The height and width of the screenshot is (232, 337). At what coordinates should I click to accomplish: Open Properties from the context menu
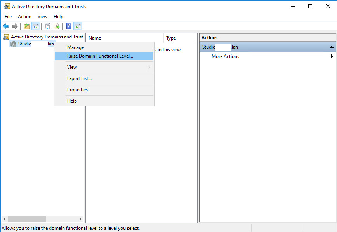(104, 90)
